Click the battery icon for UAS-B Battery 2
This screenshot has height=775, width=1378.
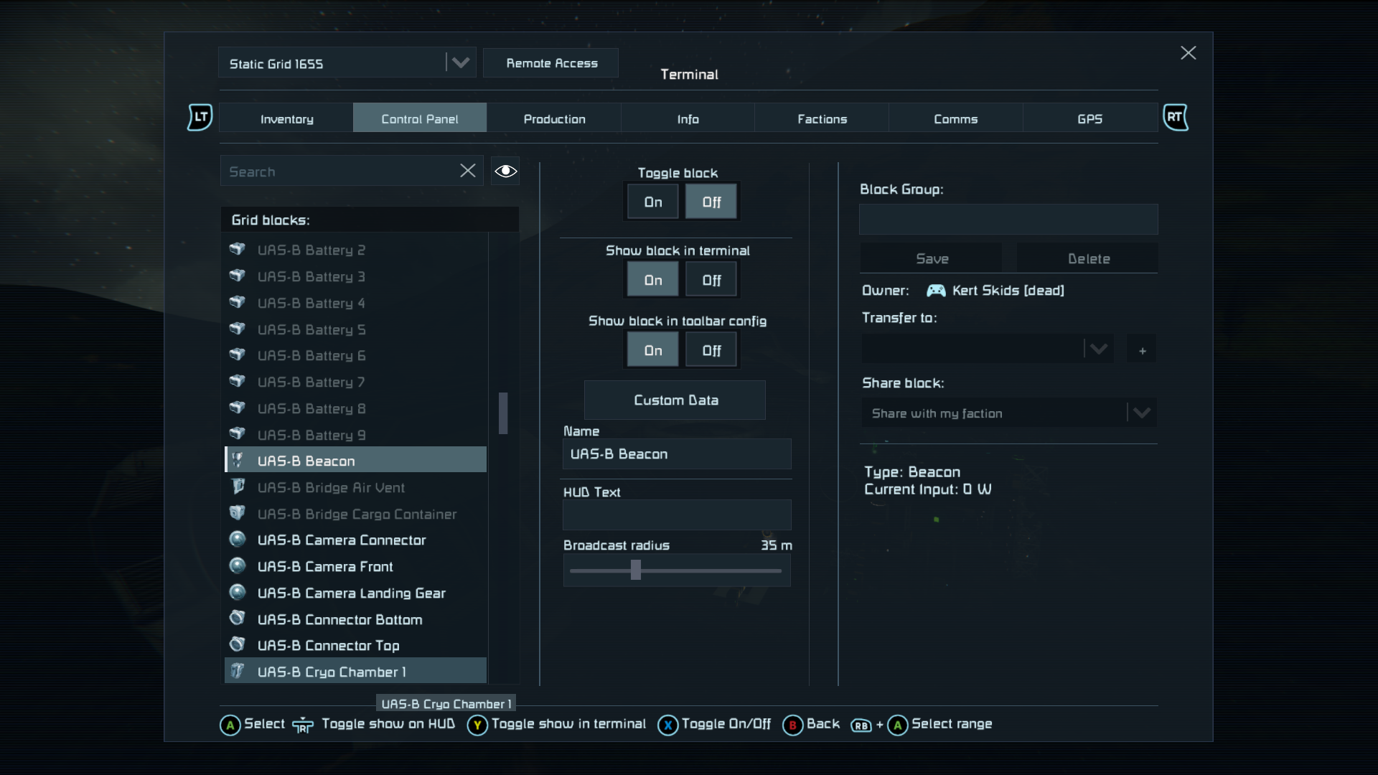point(238,249)
